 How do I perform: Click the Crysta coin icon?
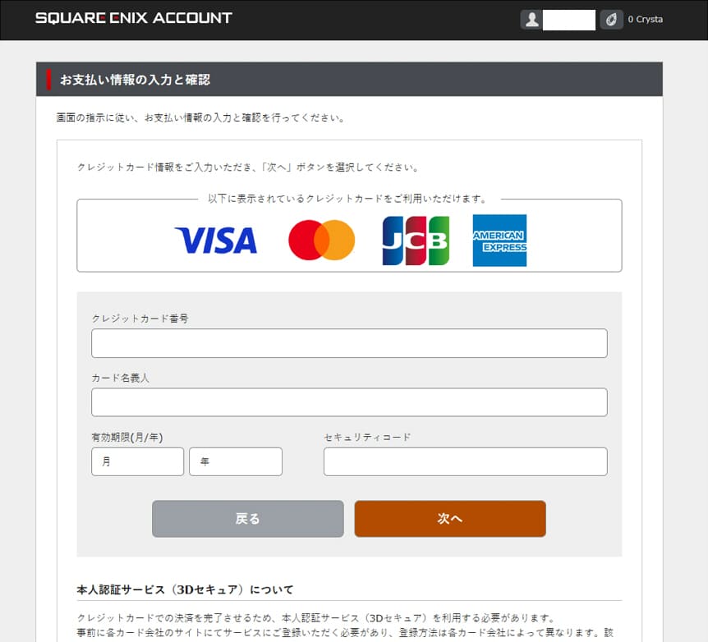coord(611,20)
